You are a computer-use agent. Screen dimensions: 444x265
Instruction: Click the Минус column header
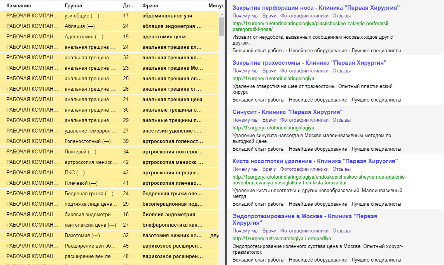click(x=216, y=5)
